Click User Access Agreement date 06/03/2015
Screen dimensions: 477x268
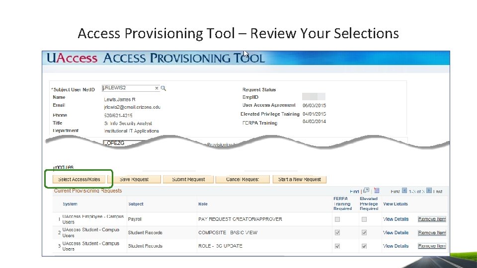tap(314, 105)
